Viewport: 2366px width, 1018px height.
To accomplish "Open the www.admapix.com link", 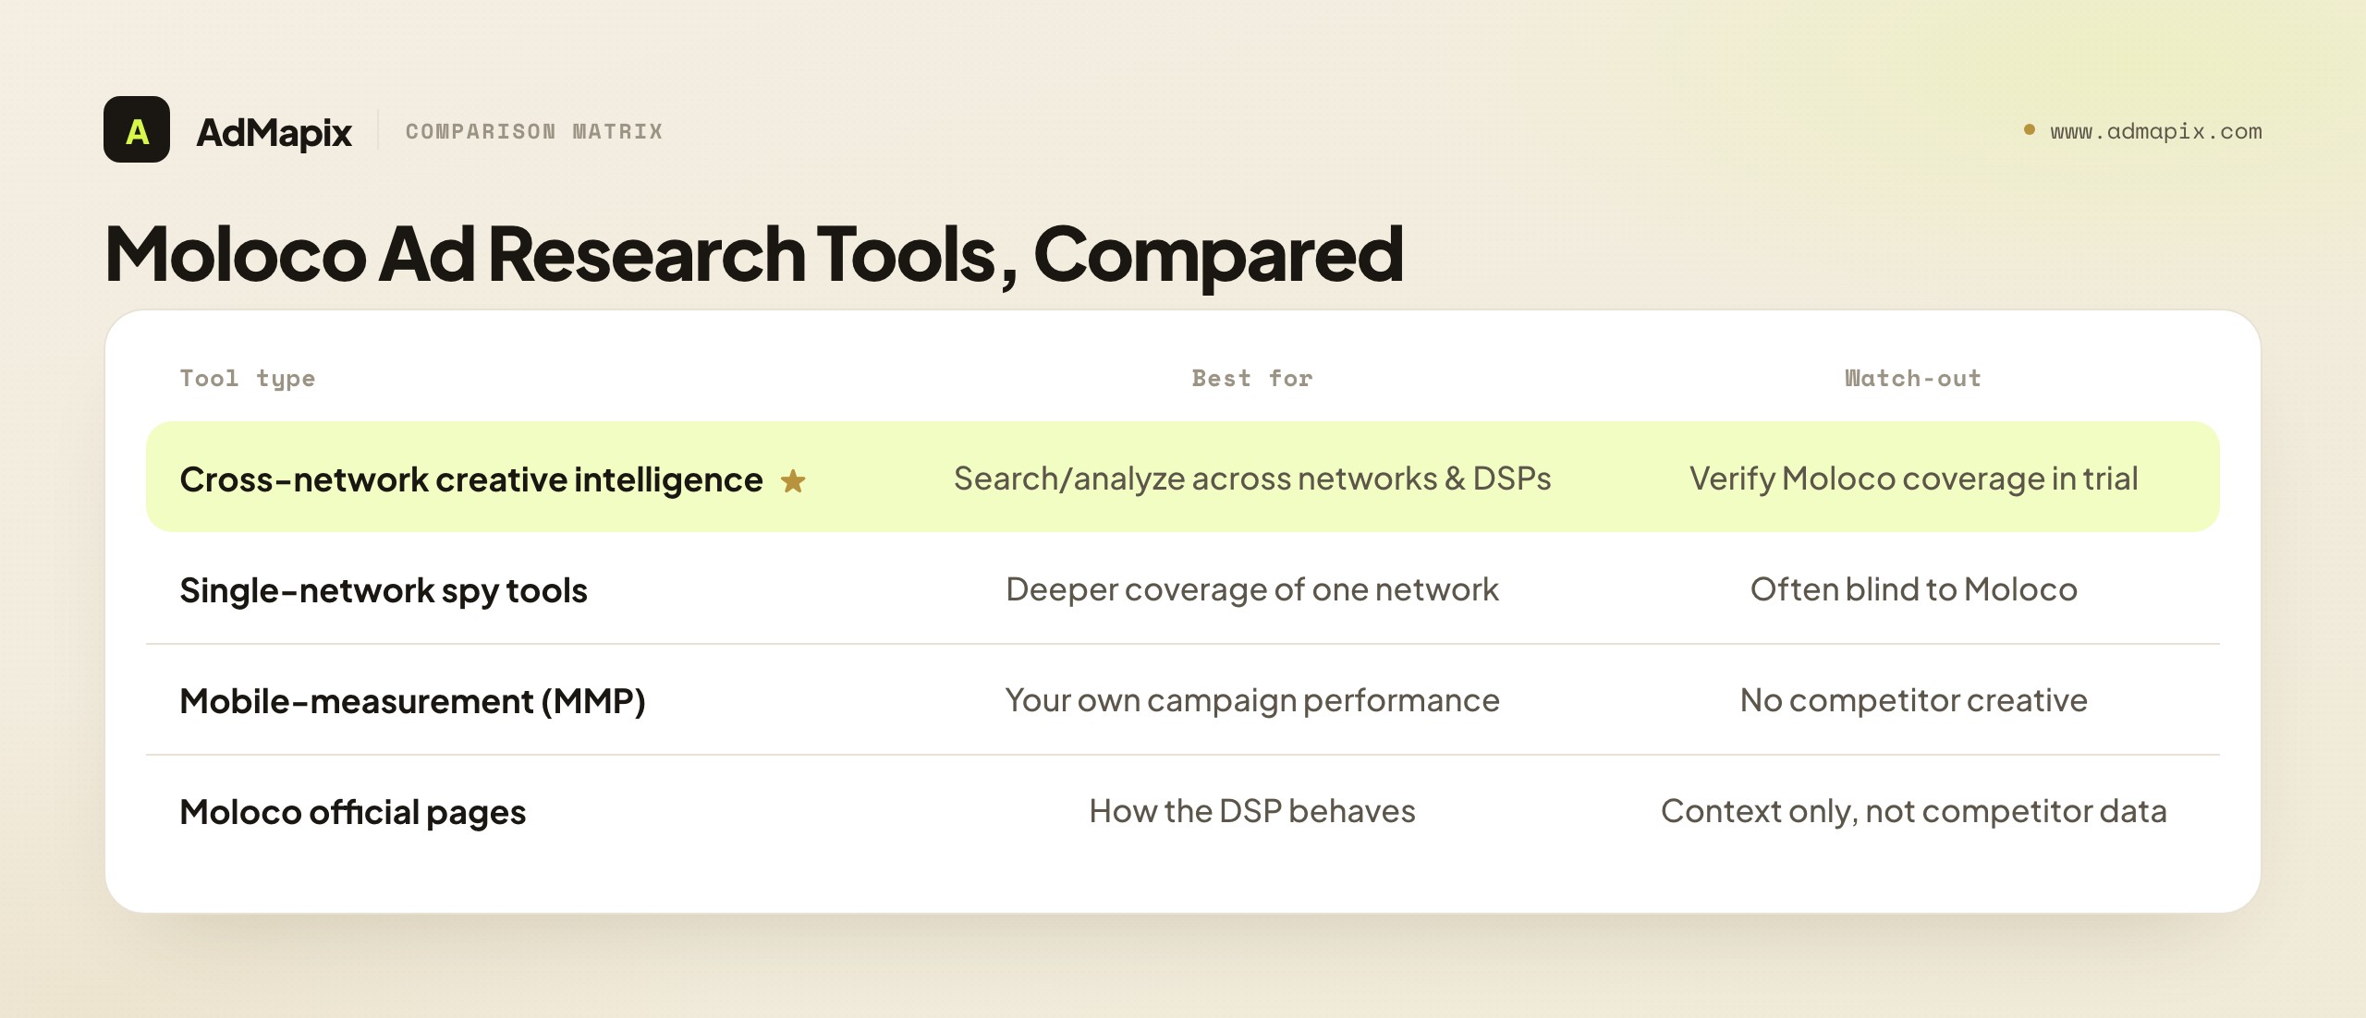I will tap(2155, 131).
